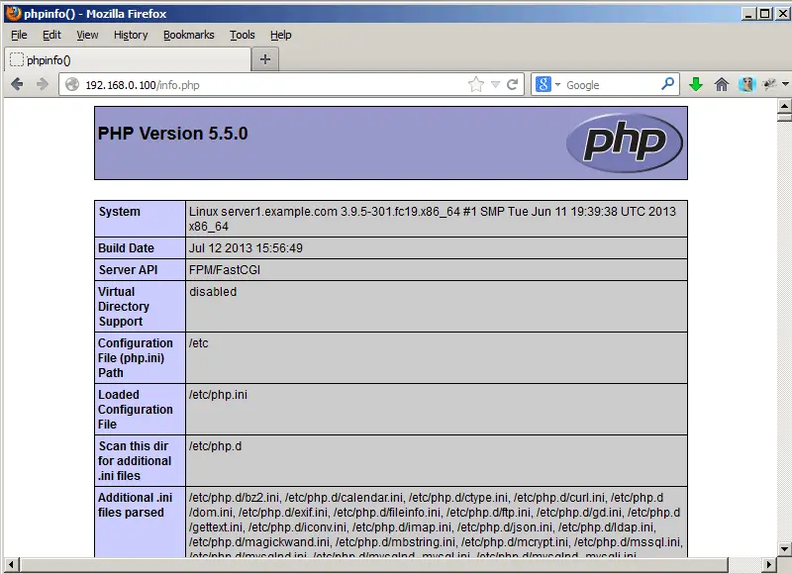Open the URL history dropdown arrow

(495, 84)
